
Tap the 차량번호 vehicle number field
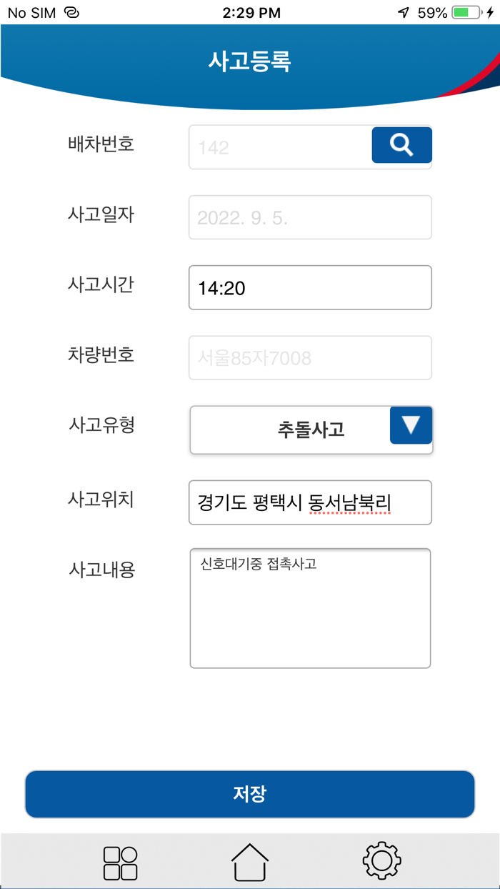pos(310,357)
